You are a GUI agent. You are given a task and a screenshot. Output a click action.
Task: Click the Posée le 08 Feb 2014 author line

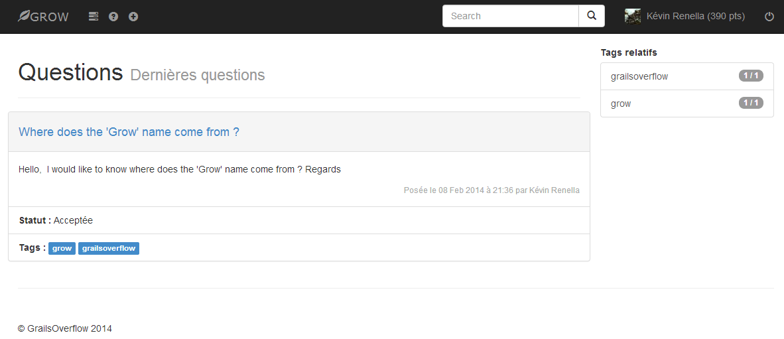point(491,190)
